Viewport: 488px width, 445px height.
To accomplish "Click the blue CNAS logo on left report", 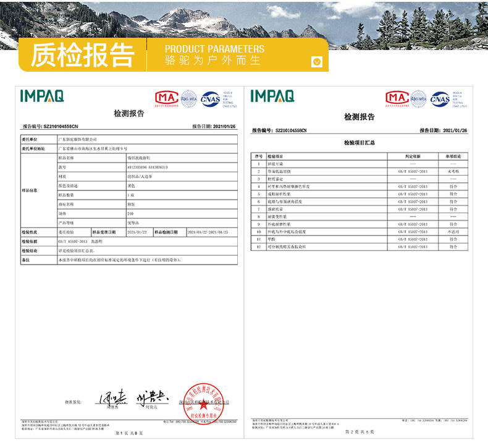I will pyautogui.click(x=211, y=99).
